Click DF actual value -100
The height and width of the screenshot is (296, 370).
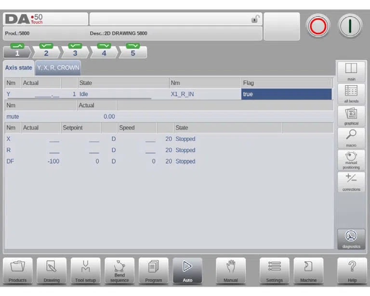point(53,161)
